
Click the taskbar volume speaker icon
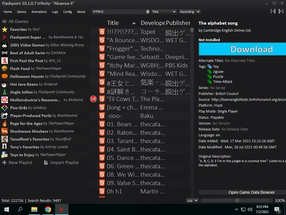250,209
